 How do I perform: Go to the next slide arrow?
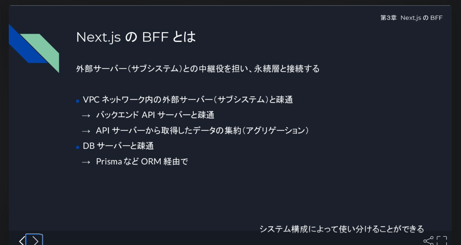tap(34, 241)
